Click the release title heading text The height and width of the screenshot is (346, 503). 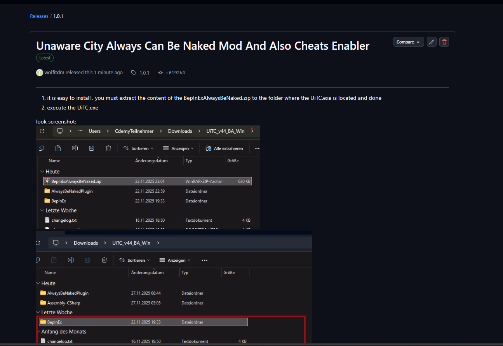tap(203, 46)
